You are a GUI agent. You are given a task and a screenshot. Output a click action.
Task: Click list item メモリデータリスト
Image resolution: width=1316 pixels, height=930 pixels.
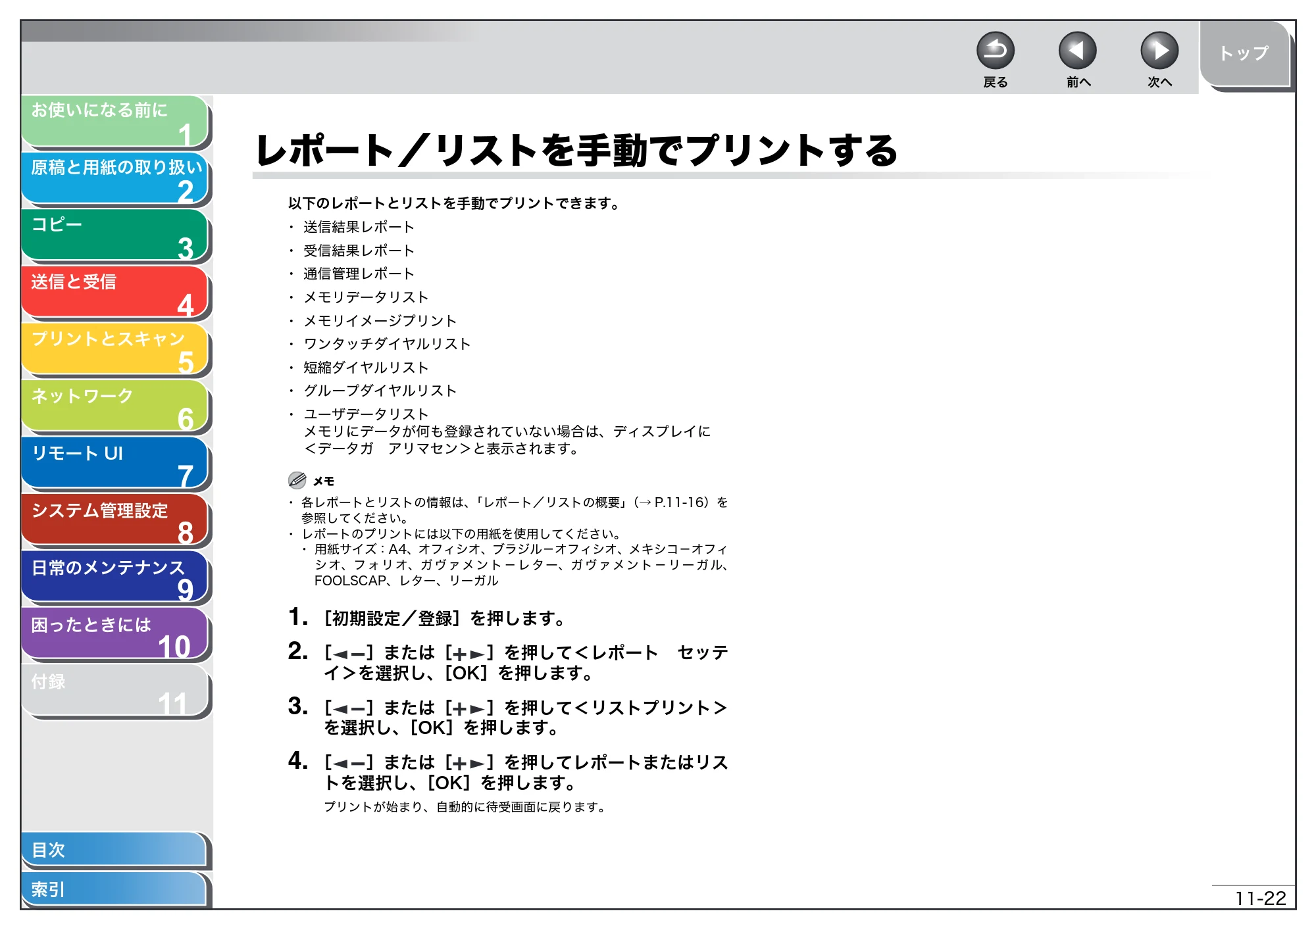pyautogui.click(x=366, y=297)
